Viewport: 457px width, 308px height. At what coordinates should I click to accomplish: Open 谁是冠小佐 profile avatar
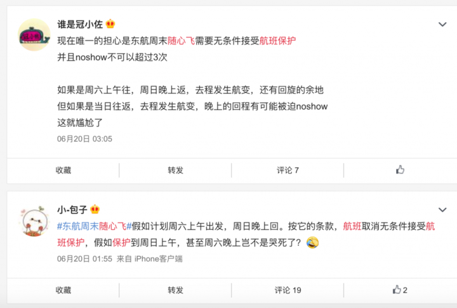tap(34, 35)
